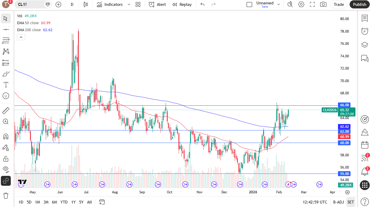This screenshot has height=207, width=370.
Task: Select the brush drawing tool
Action: (6, 74)
